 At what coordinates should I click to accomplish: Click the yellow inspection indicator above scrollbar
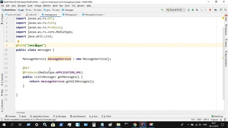click(x=223, y=18)
